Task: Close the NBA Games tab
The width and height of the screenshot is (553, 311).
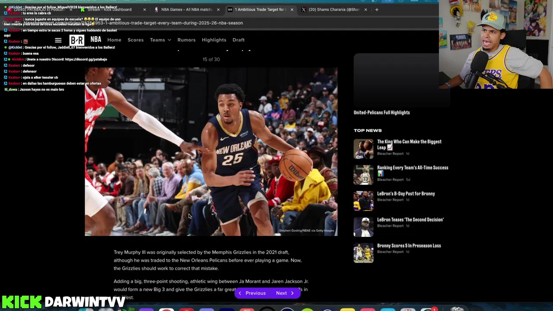Action: [218, 10]
